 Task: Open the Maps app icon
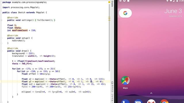tap(125, 80)
